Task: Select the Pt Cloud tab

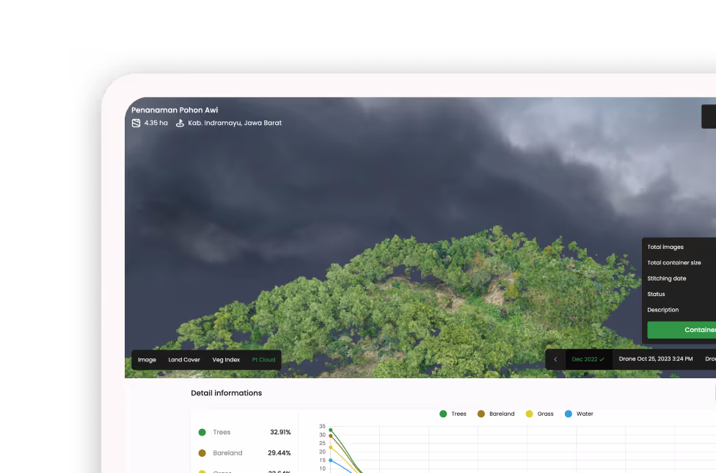Action: tap(263, 360)
